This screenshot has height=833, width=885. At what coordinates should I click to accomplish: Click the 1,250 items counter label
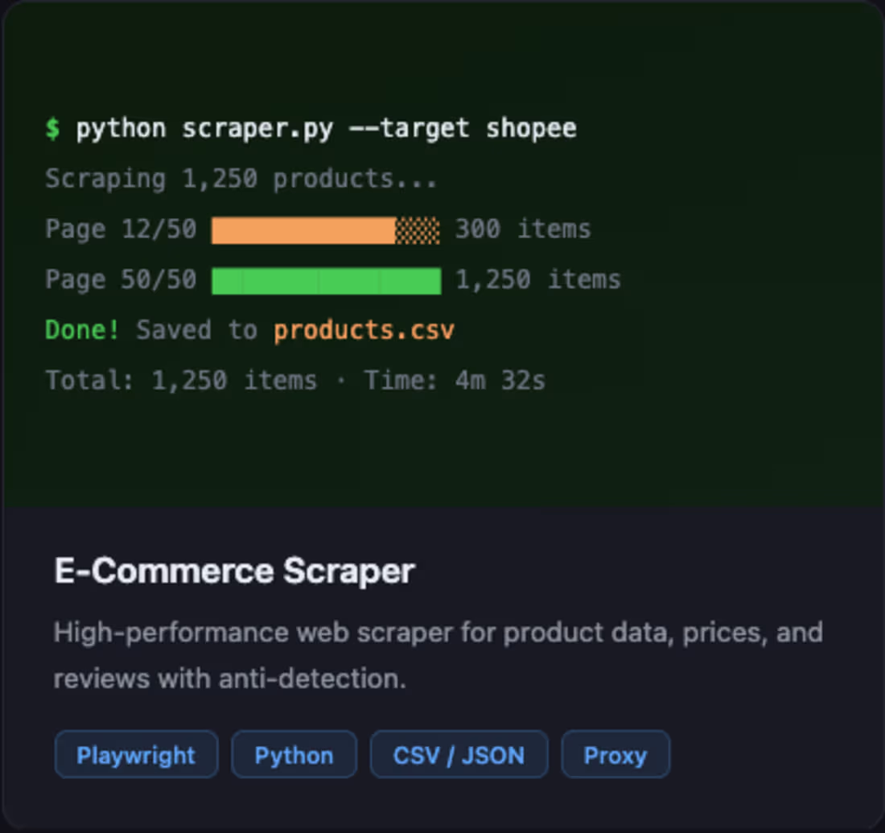[x=537, y=279]
